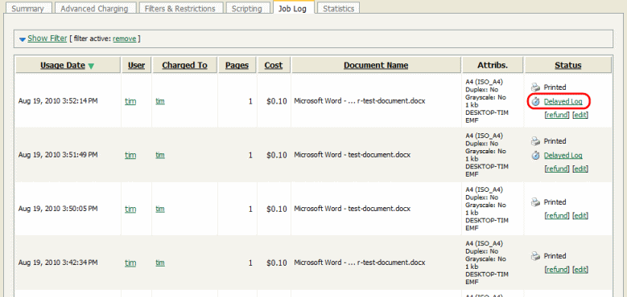627x297 pixels.
Task: Switch to the Scripting tab
Action: (x=247, y=8)
